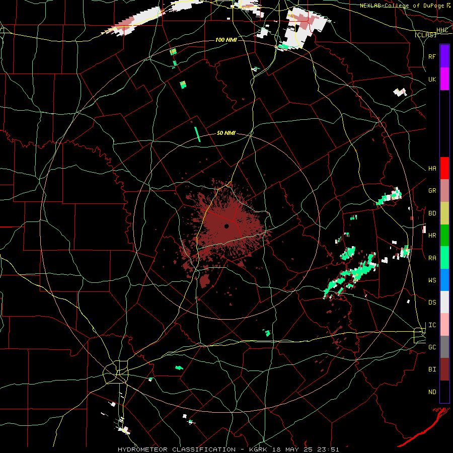Screen dimensions: 453x453
Task: Select the dusty pink GR legend swatch
Action: click(444, 191)
